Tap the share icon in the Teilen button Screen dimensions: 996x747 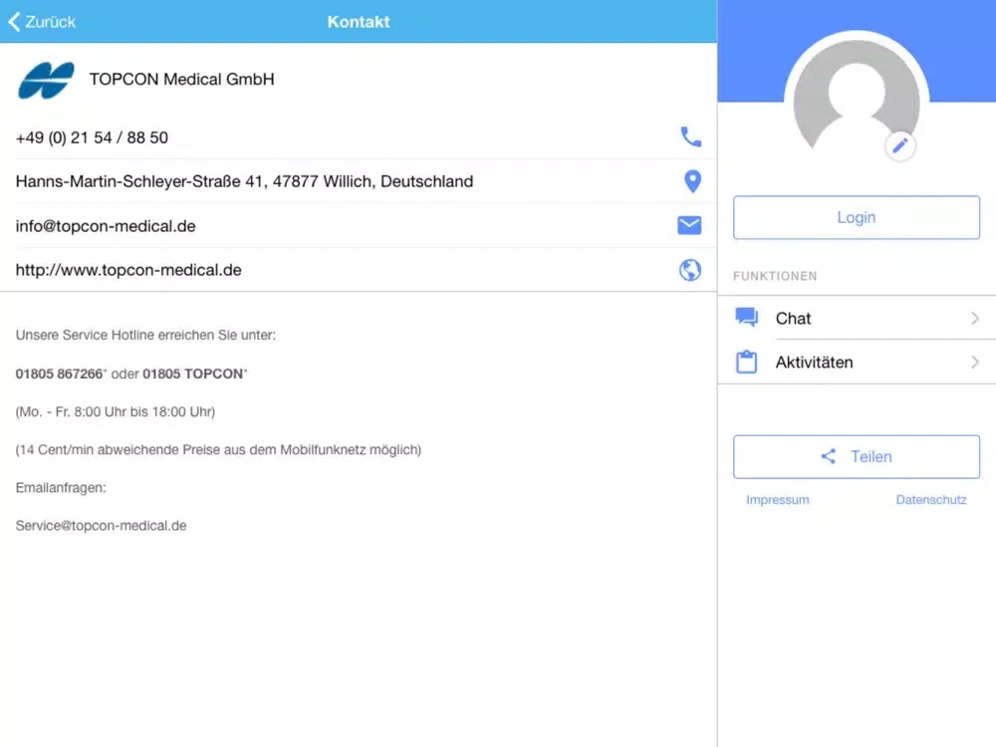click(829, 456)
